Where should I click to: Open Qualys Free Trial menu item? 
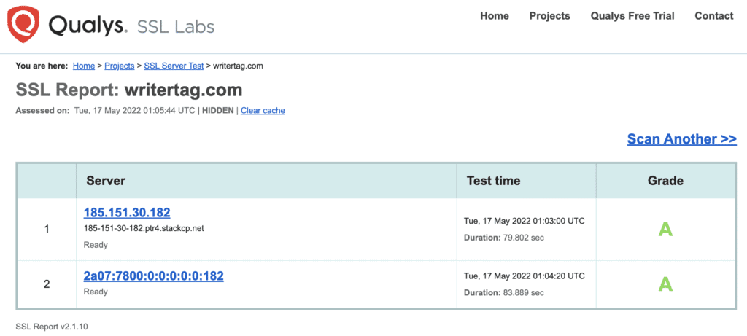coord(632,16)
